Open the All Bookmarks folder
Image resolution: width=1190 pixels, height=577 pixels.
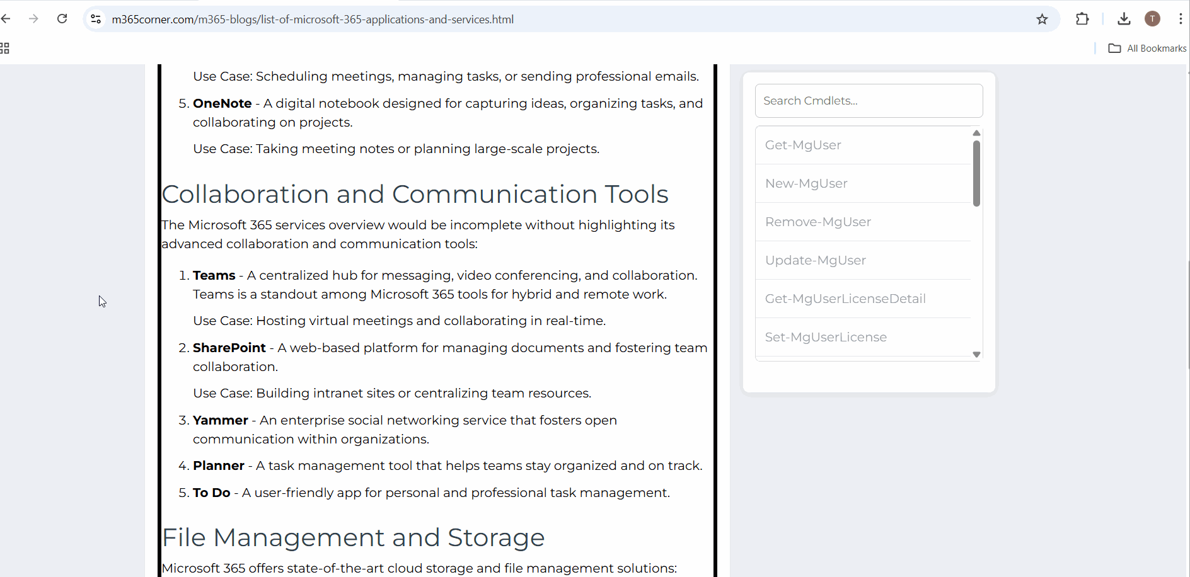tap(1147, 49)
